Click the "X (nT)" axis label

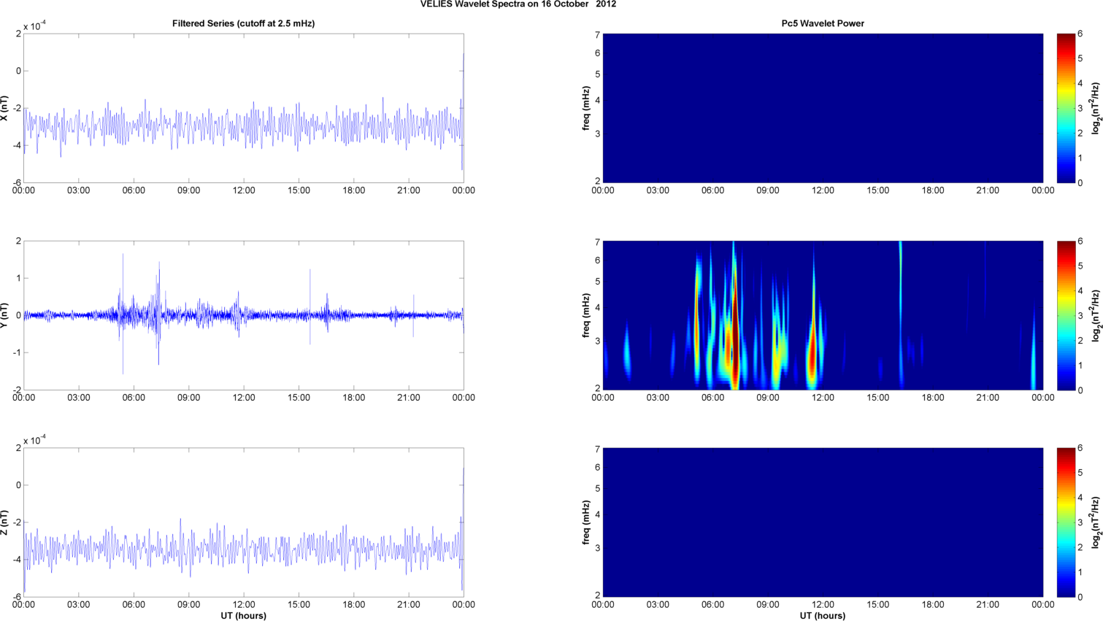pos(5,108)
